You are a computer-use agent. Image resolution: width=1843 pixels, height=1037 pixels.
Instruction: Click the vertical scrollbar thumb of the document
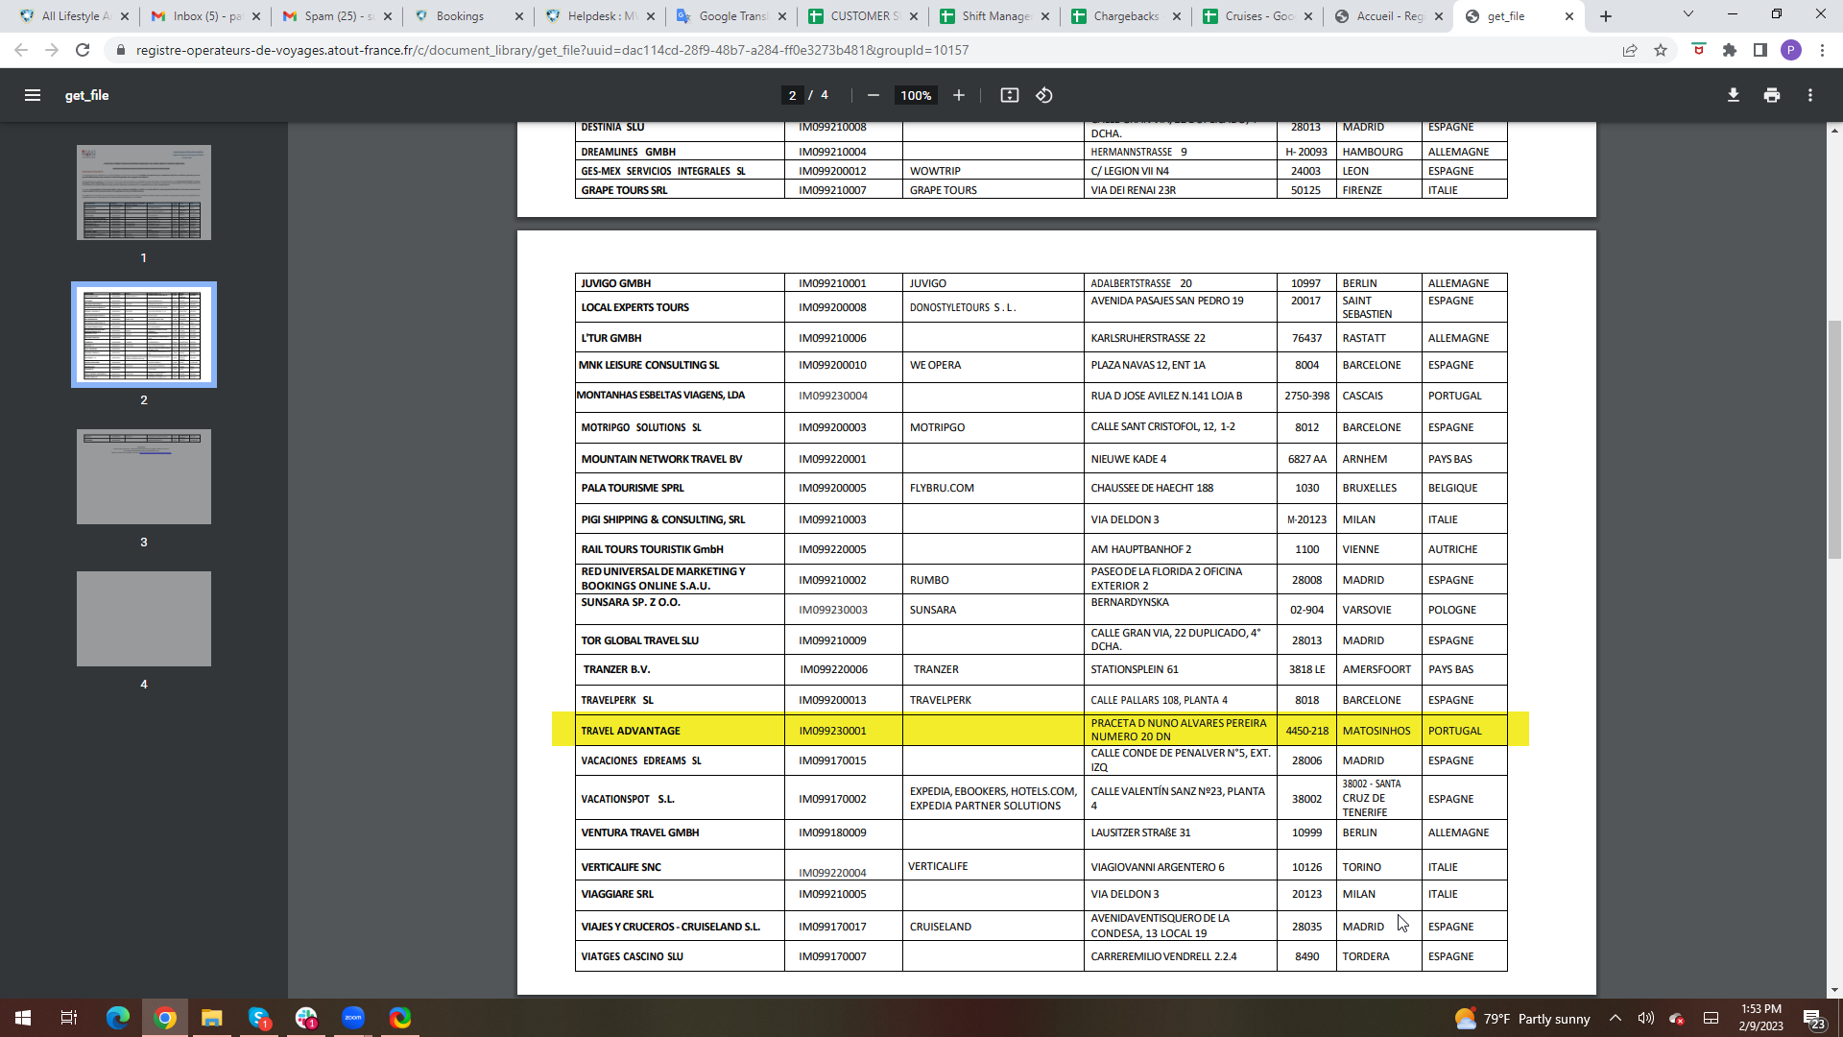click(x=1834, y=442)
